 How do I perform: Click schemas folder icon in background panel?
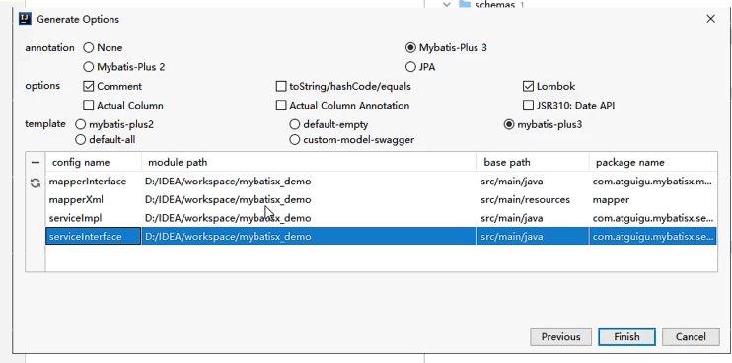(464, 4)
